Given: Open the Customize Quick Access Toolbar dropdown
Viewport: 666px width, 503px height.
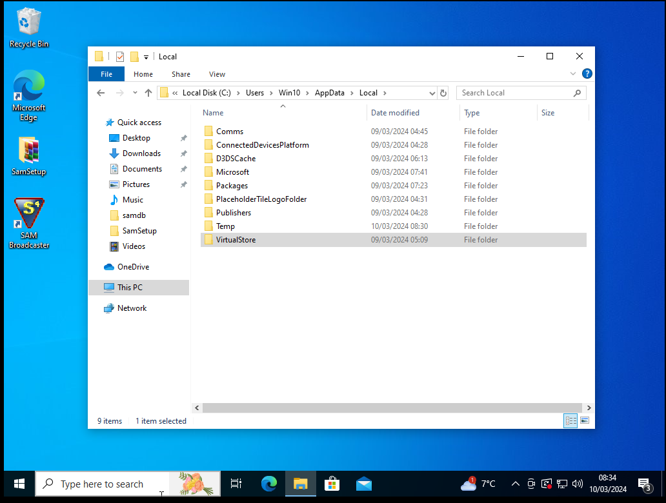Looking at the screenshot, I should (x=146, y=57).
